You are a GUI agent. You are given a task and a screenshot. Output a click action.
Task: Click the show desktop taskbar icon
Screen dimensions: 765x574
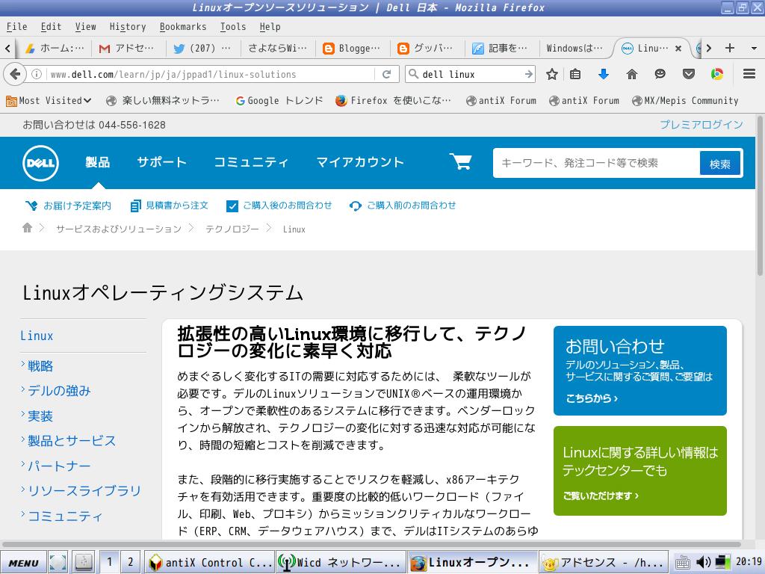[x=58, y=562]
